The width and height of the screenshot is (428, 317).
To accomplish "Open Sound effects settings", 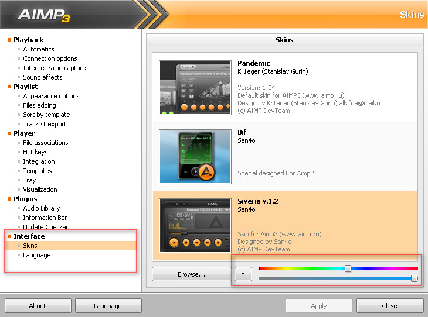I will (x=43, y=77).
